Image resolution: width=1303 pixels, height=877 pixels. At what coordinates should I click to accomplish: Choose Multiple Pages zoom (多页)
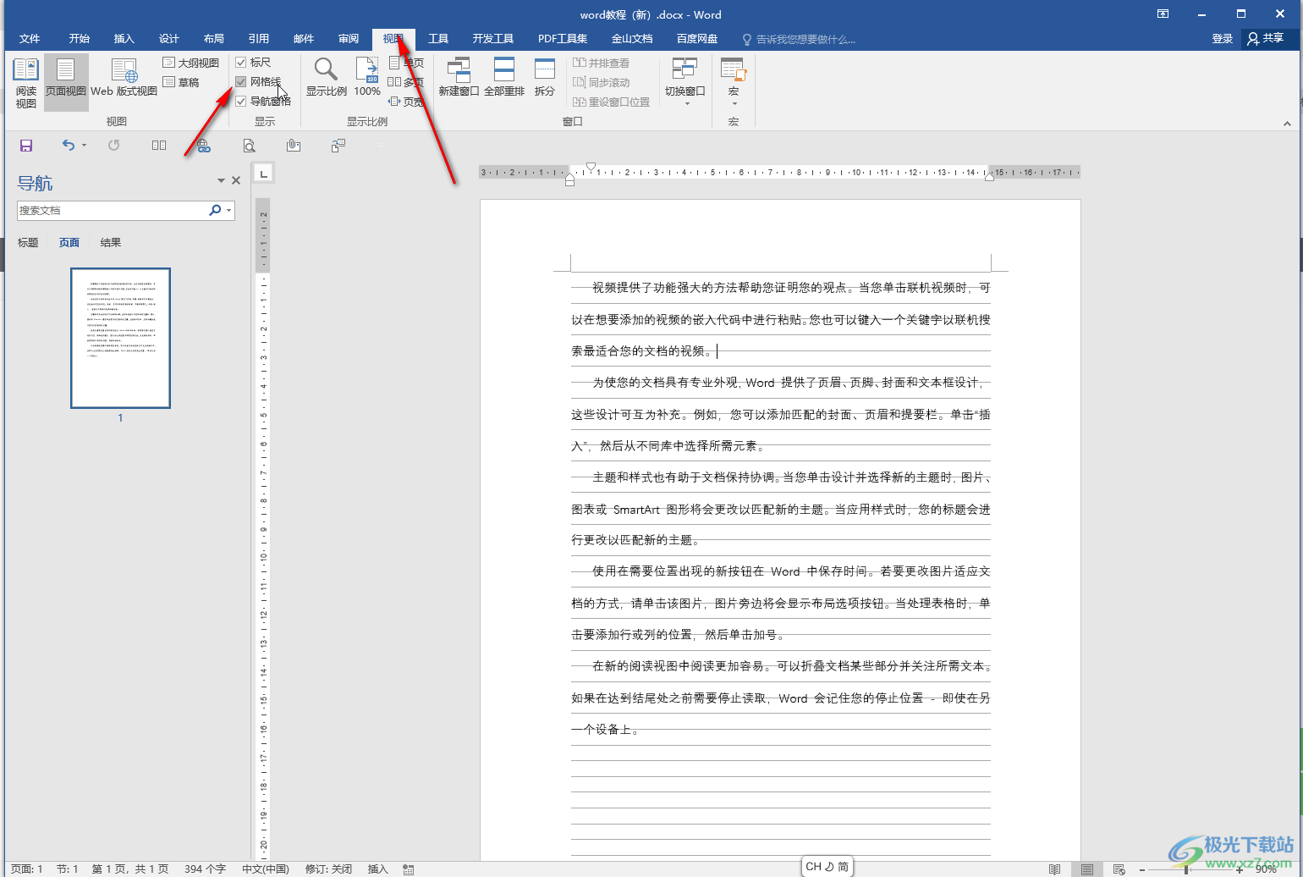coord(406,82)
